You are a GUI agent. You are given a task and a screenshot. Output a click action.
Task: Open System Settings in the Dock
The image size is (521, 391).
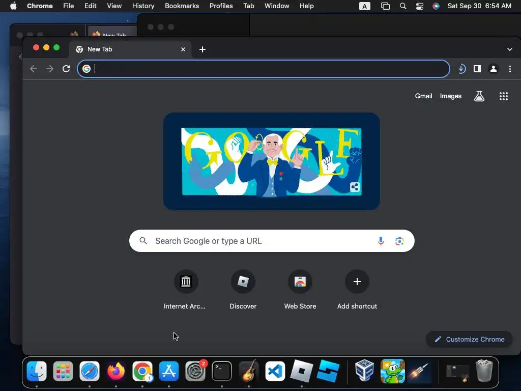pos(195,371)
